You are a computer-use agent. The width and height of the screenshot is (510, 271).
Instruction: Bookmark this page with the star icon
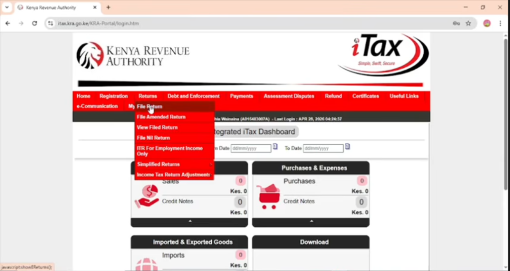coord(468,23)
